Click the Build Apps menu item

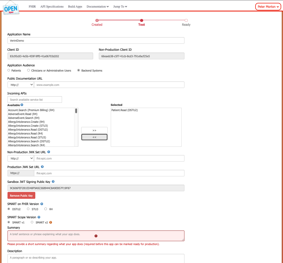pyautogui.click(x=75, y=7)
